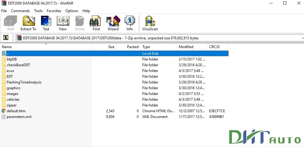Image resolution: width=304 pixels, height=147 pixels.
Task: Click the Delete toolbar icon
Action: point(80,21)
